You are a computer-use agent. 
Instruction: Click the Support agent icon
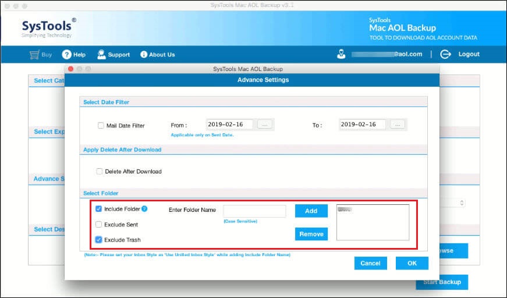point(101,55)
